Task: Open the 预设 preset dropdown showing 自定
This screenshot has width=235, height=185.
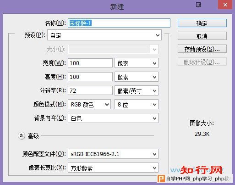Action: 104,35
